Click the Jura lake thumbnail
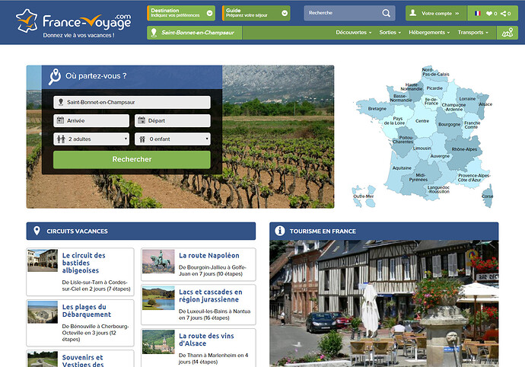525x367 pixels. [x=158, y=298]
